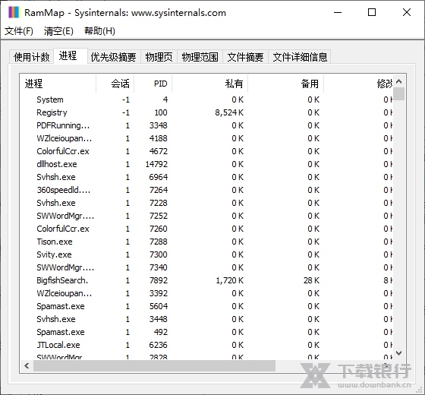
Task: Sort by the PID column header
Action: (153, 84)
